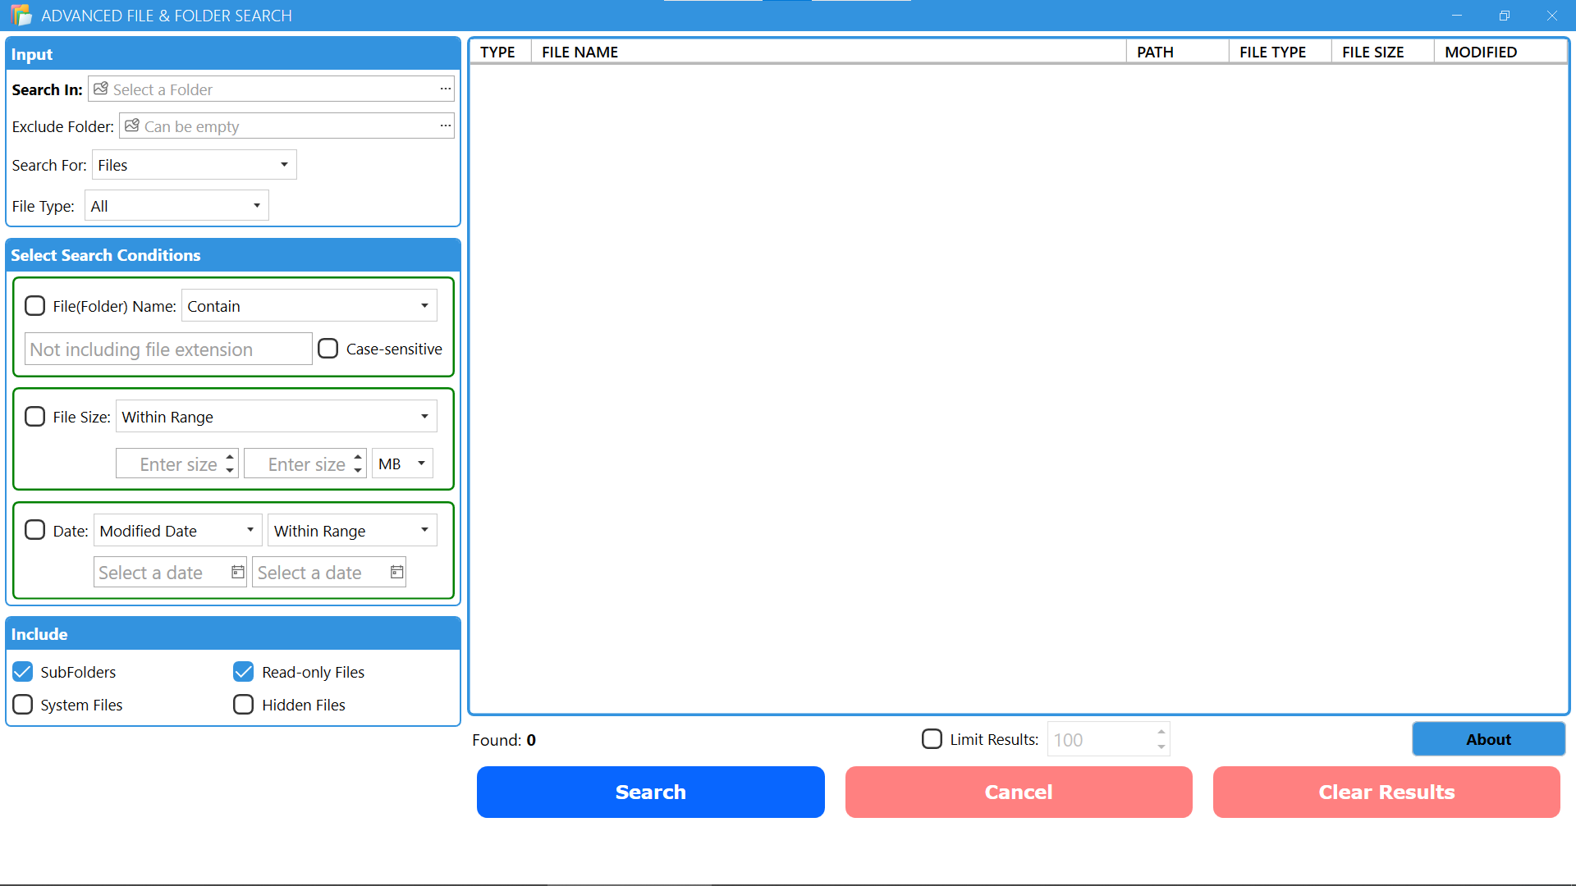
Task: Open the About button
Action: (x=1487, y=739)
